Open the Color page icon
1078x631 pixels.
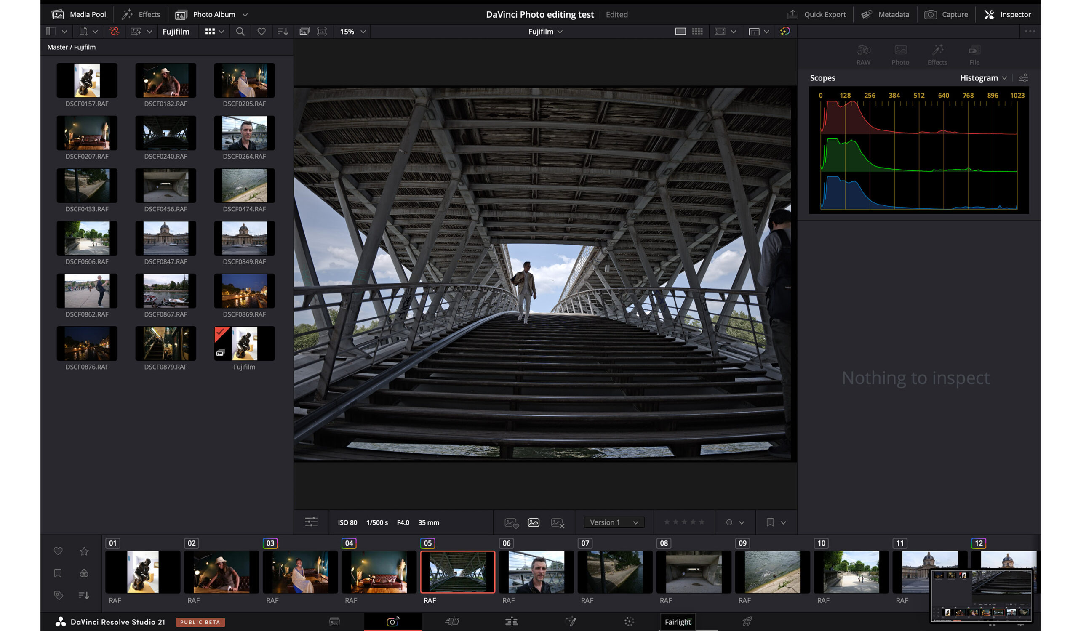tap(629, 622)
